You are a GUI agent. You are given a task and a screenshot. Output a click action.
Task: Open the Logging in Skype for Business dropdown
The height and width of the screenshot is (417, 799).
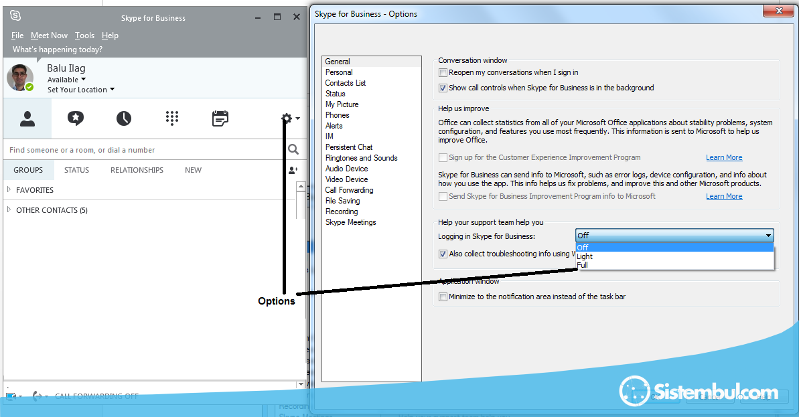[674, 235]
